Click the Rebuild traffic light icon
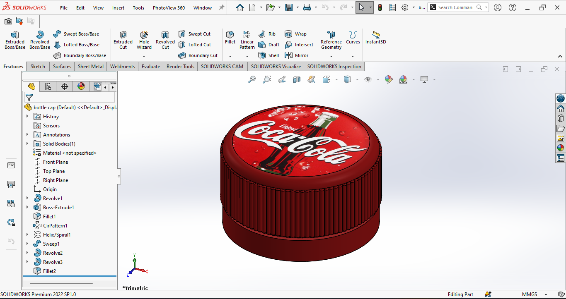Screen dimensions: 566x299 [x=380, y=7]
